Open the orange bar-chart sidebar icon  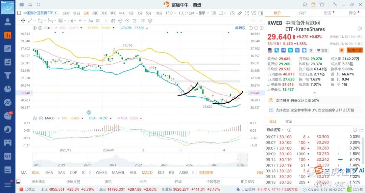coord(8,35)
